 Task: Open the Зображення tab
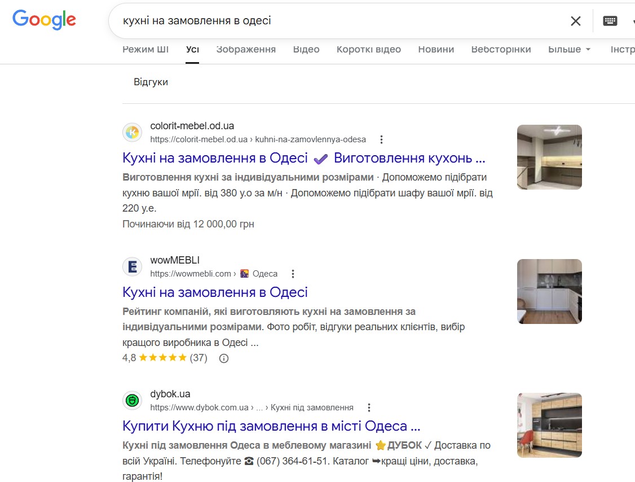tap(246, 50)
